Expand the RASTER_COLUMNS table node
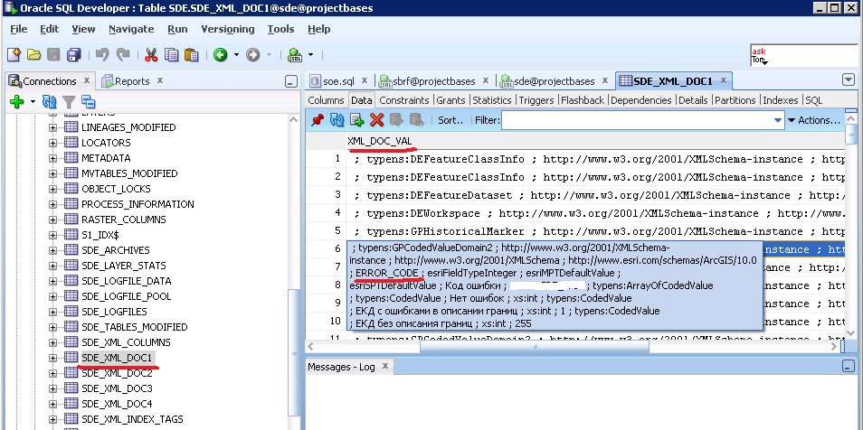This screenshot has height=430, width=863. pos(52,220)
